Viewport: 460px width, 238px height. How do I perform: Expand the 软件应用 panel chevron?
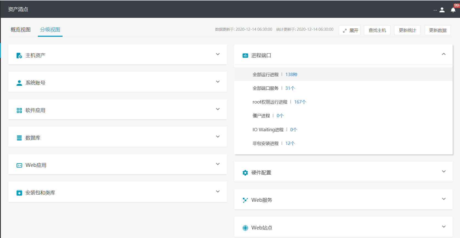tap(218, 109)
